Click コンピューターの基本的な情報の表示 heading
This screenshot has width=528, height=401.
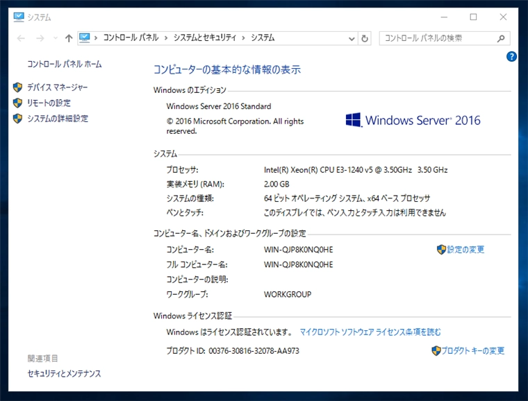(227, 69)
